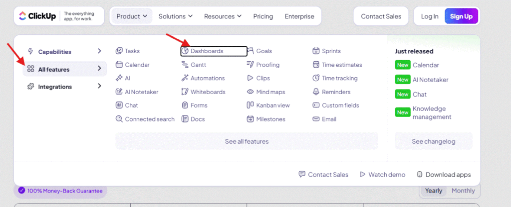Select Integrations in the side menu

64,87
